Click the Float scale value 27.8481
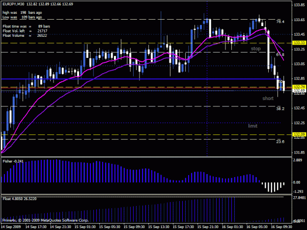This screenshot has width=307, height=230. click(x=299, y=198)
